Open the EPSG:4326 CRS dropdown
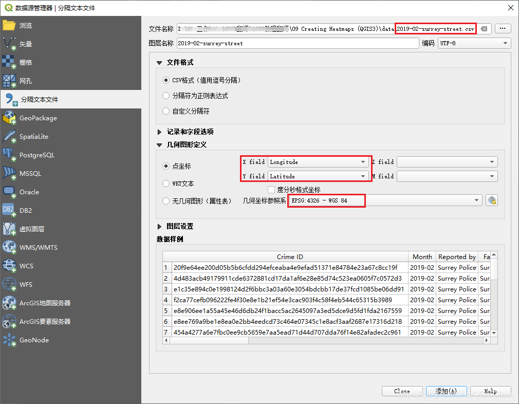 pos(385,200)
